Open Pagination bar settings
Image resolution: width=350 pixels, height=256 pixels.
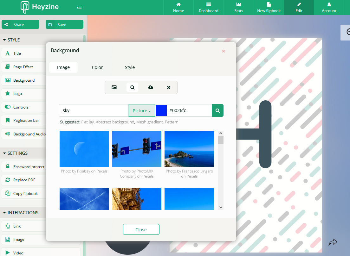pos(24,121)
